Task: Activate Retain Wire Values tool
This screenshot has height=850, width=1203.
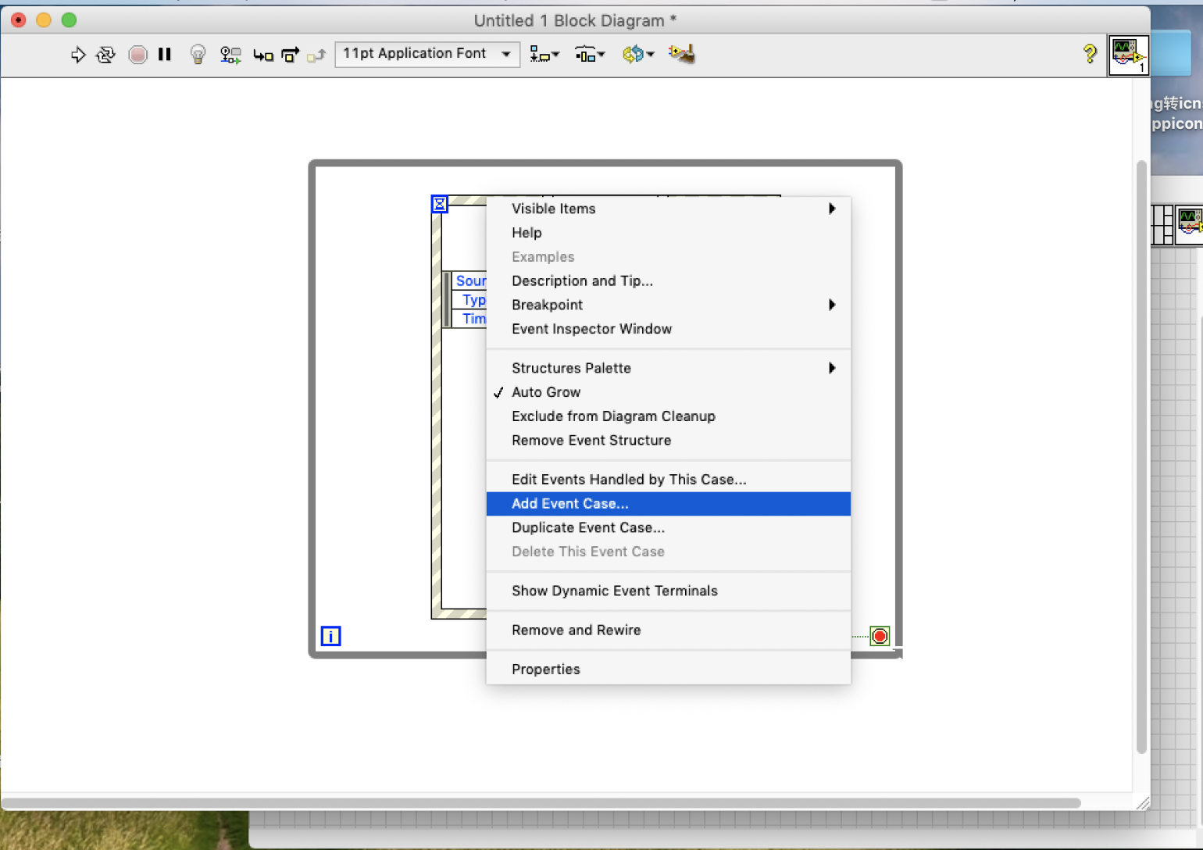Action: (x=230, y=54)
